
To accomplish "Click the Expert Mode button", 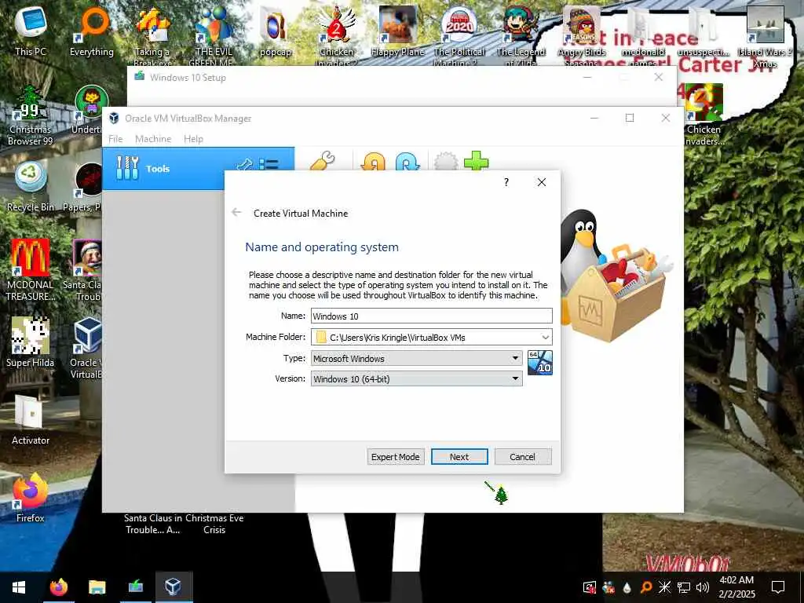I will (x=396, y=456).
